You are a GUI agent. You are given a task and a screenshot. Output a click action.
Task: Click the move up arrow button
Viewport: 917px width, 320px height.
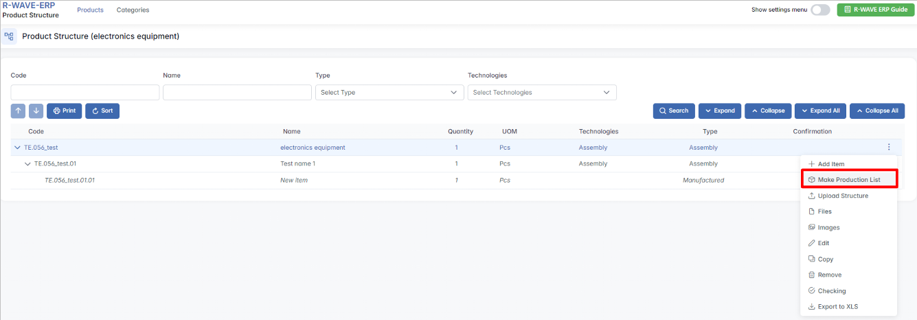tap(19, 111)
